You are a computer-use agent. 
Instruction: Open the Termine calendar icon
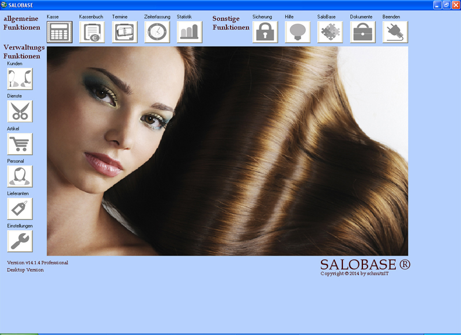point(124,32)
